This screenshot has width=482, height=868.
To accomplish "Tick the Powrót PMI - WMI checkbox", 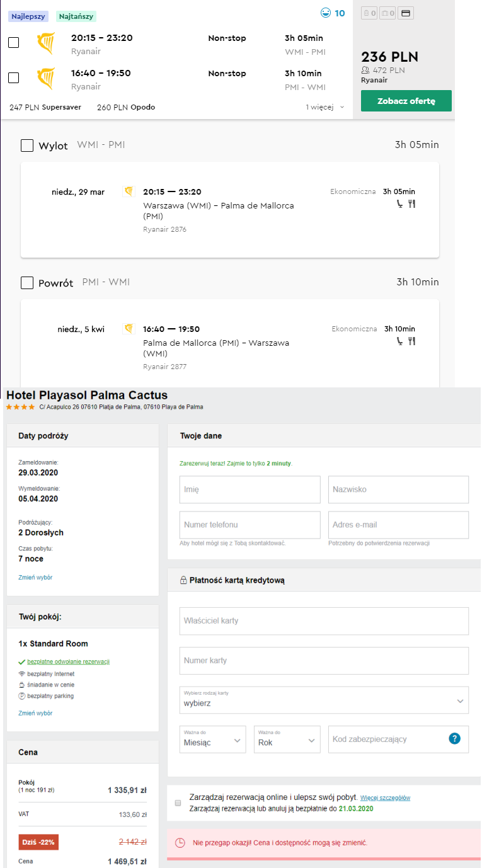I will tap(27, 283).
